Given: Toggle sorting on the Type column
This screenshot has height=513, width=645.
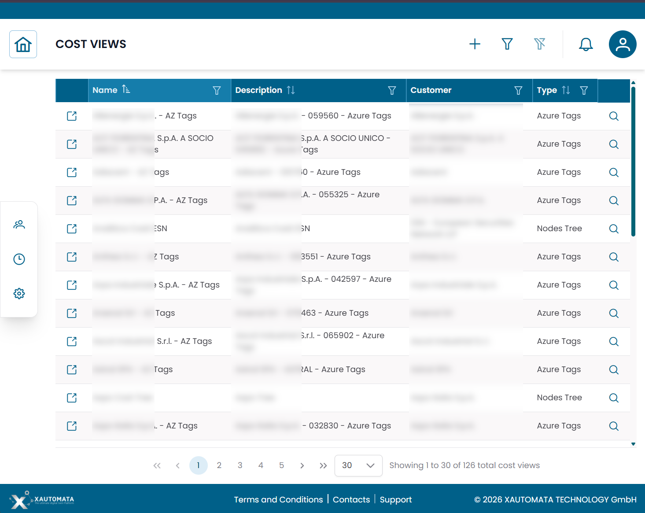Looking at the screenshot, I should tap(566, 90).
